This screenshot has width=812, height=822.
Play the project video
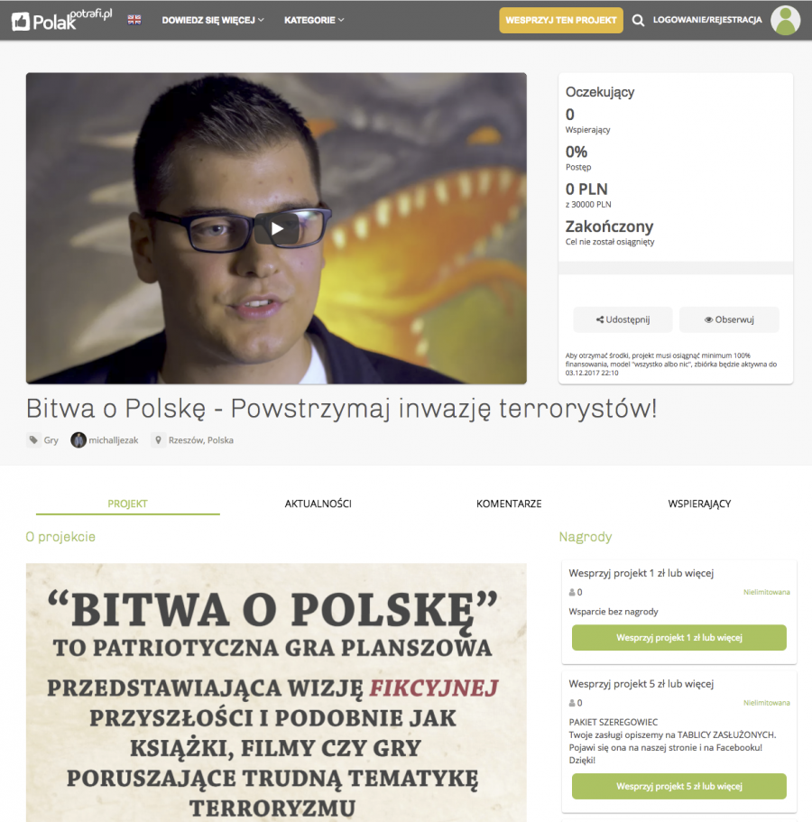click(x=277, y=228)
